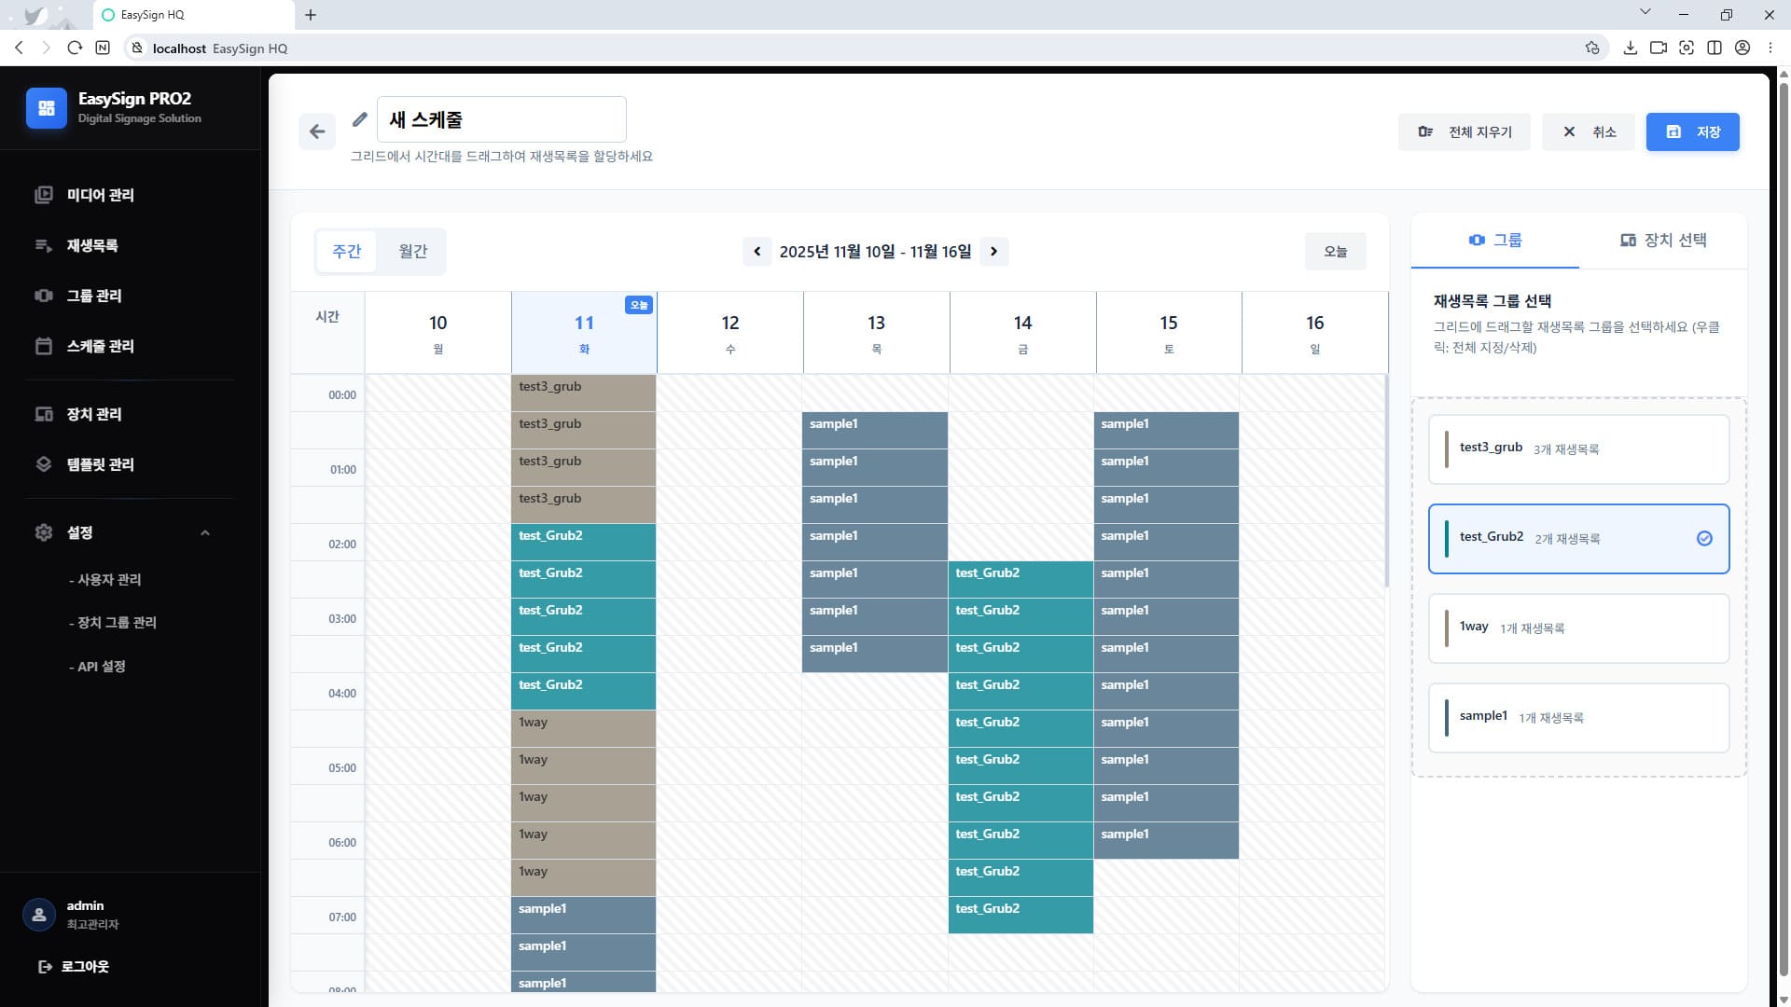Screen dimensions: 1791x1007
Task: Open 미디어 관리 from the sidebar
Action: click(100, 195)
